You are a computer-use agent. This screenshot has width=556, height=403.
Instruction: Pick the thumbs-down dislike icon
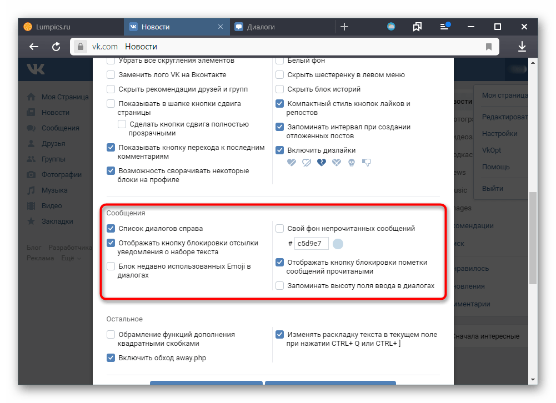tap(366, 162)
